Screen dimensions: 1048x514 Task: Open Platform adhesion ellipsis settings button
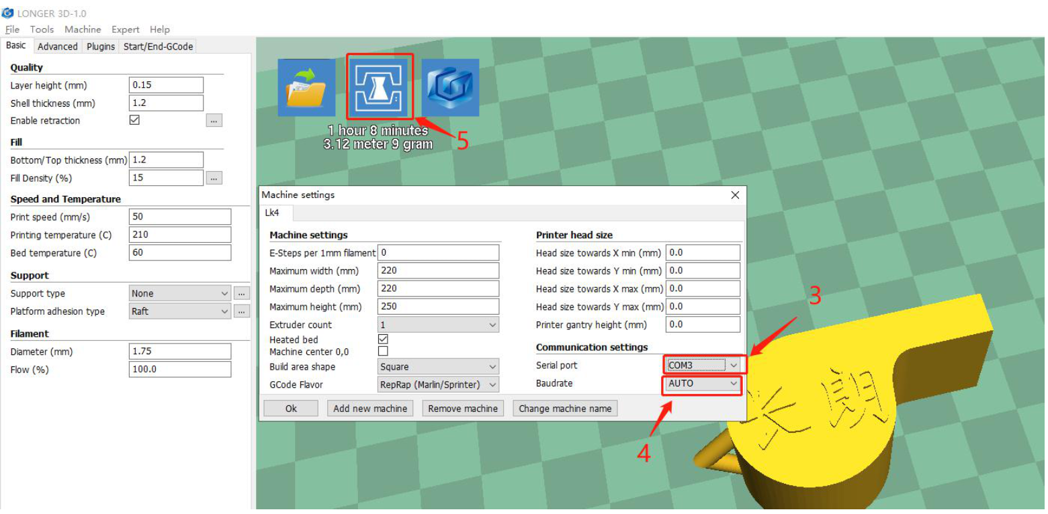(x=242, y=311)
